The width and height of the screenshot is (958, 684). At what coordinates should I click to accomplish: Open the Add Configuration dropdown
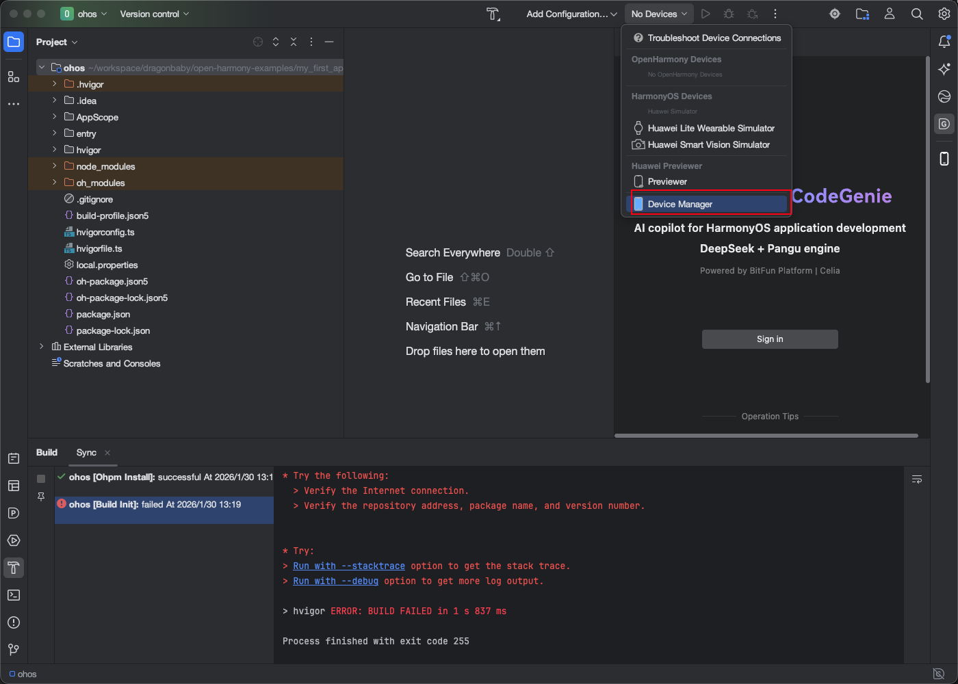point(571,14)
